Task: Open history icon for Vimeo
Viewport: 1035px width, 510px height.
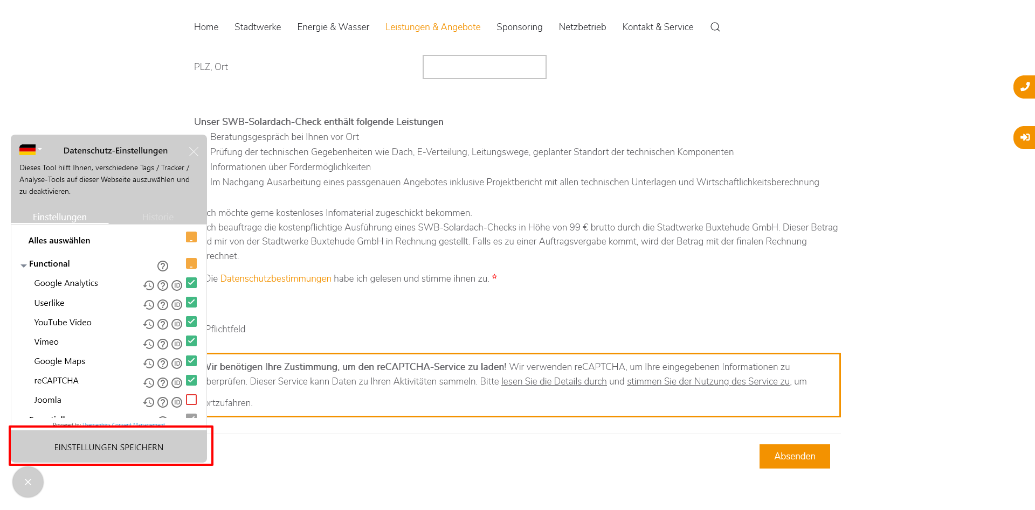Action: [x=149, y=344]
